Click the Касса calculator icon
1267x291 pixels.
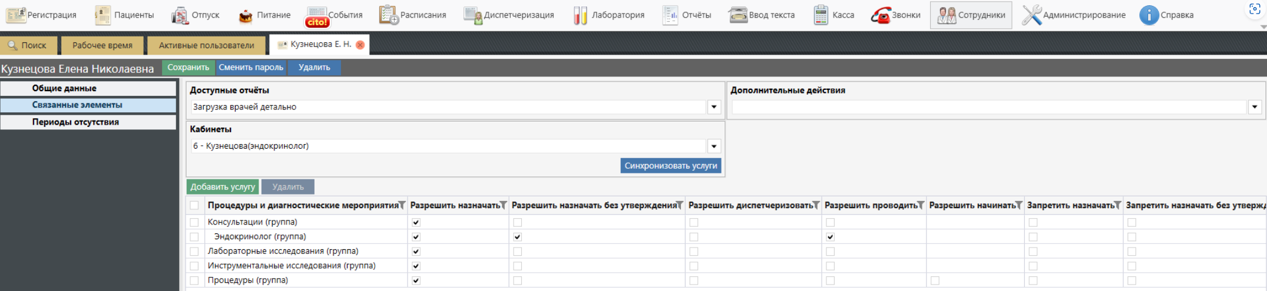[x=821, y=15]
